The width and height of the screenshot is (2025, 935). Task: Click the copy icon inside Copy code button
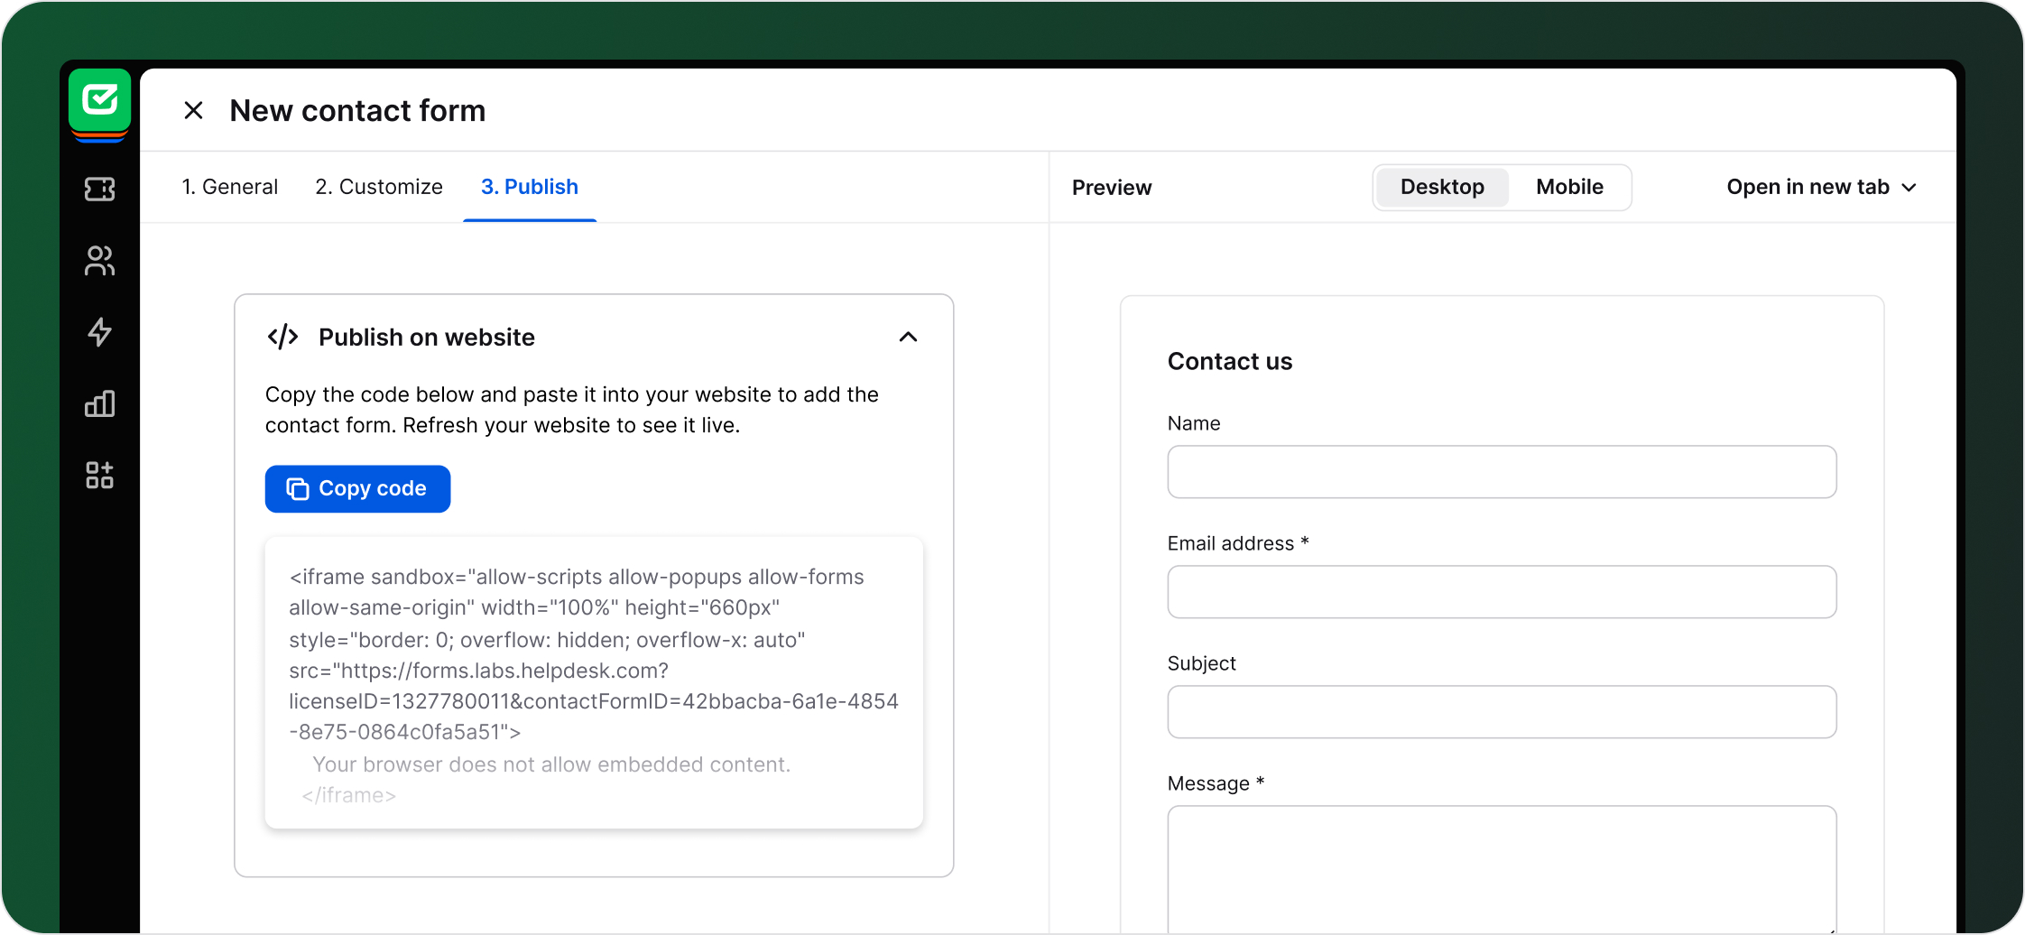point(298,488)
